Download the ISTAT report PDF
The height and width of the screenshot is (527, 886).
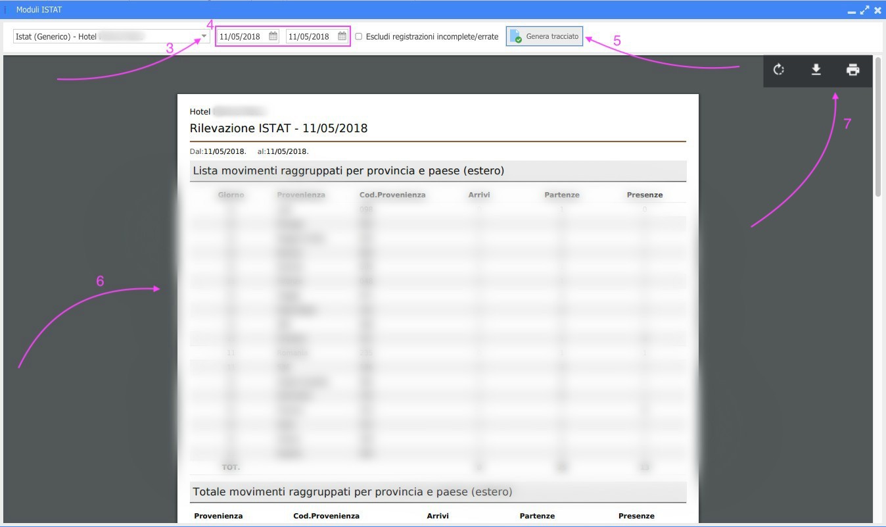[816, 70]
